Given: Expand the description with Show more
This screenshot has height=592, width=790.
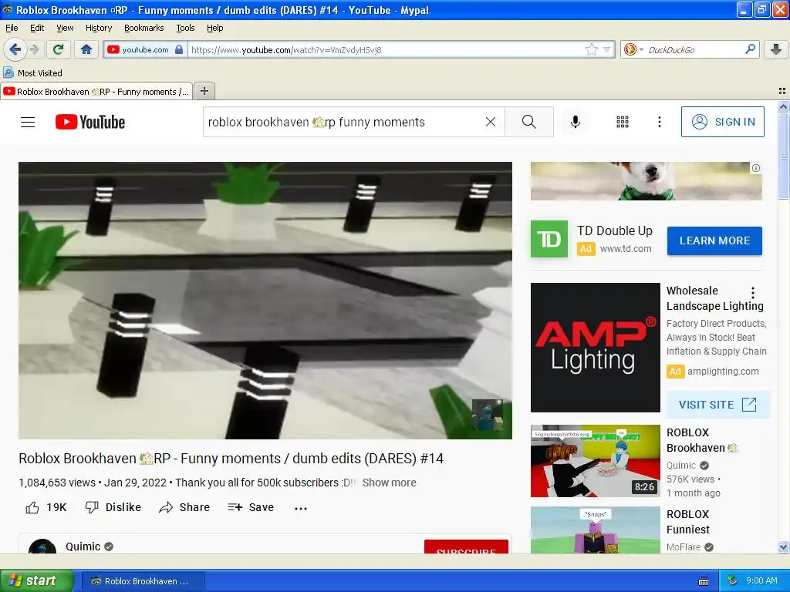Looking at the screenshot, I should (x=389, y=483).
